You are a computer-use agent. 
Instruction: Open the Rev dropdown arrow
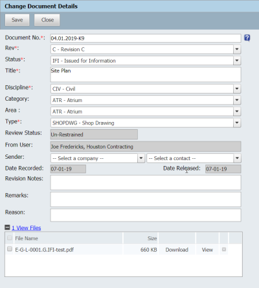coord(237,49)
